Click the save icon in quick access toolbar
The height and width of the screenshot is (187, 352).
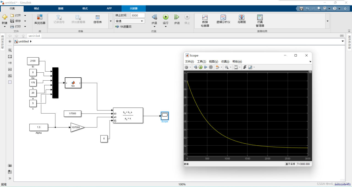pos(301,8)
